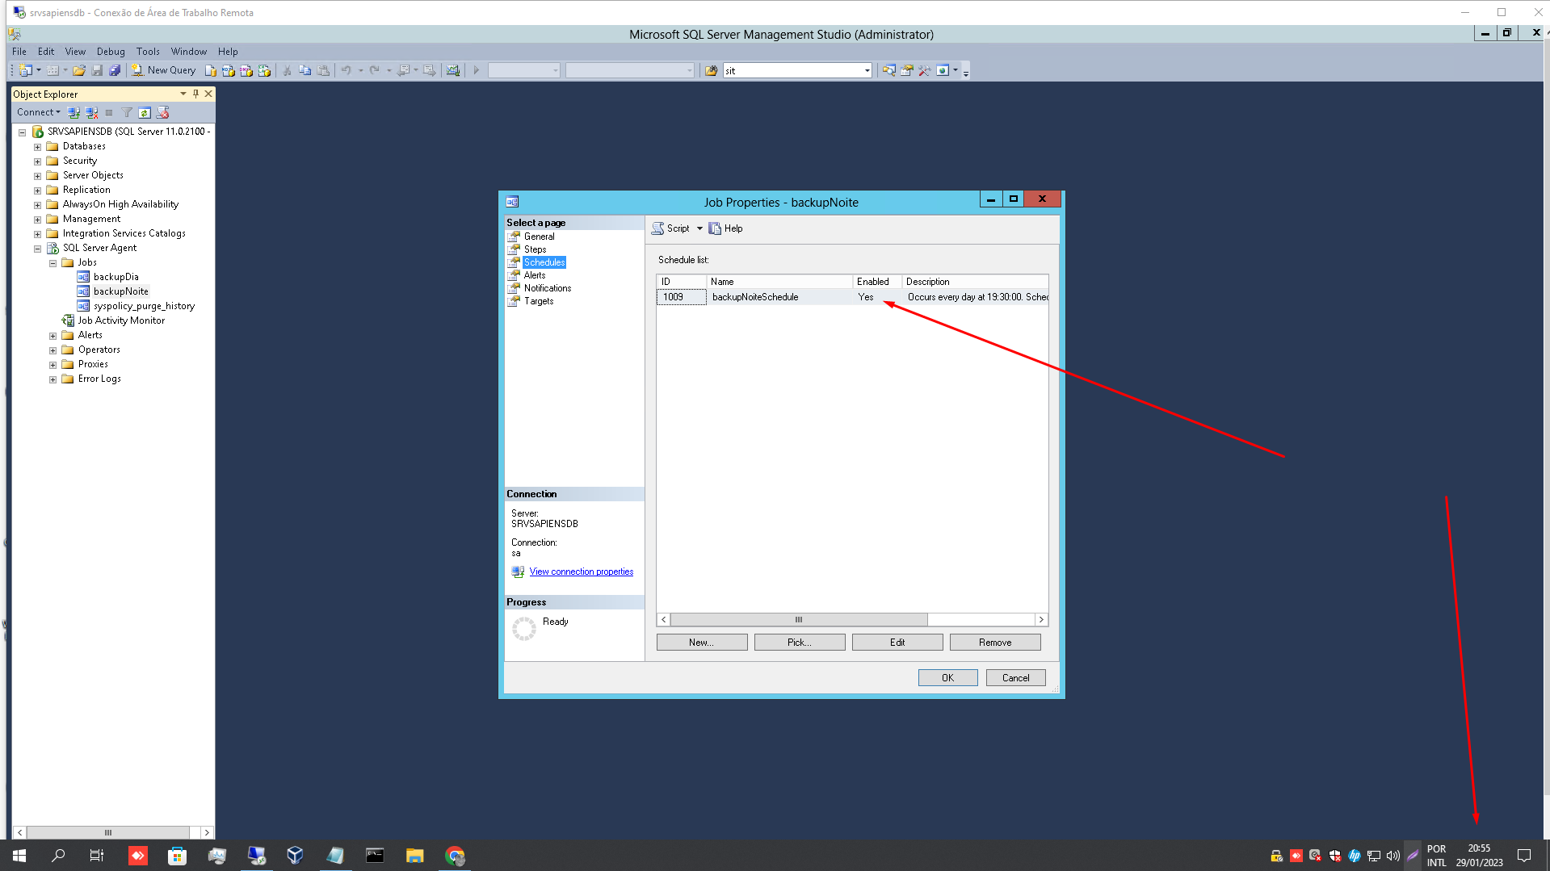Click OK in Job Properties
The height and width of the screenshot is (871, 1550).
point(948,678)
